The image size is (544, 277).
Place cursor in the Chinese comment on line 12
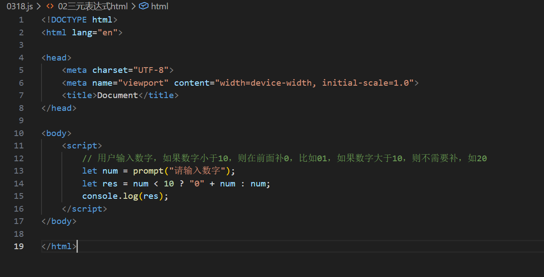(284, 158)
